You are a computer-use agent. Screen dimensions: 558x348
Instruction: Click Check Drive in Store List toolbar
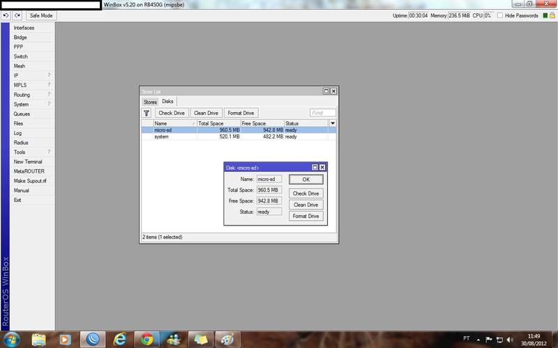[x=172, y=113]
